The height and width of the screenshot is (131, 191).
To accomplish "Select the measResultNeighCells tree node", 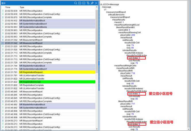I will pos(125,65).
